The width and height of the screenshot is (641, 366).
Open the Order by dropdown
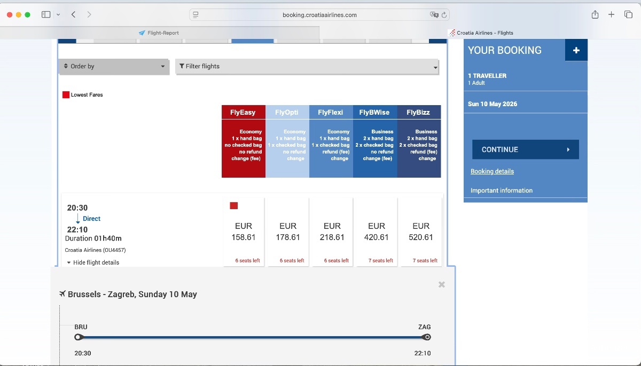coord(113,67)
